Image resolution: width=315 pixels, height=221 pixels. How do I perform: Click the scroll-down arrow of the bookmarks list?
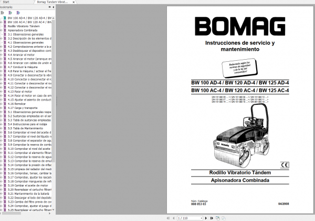coord(53,210)
